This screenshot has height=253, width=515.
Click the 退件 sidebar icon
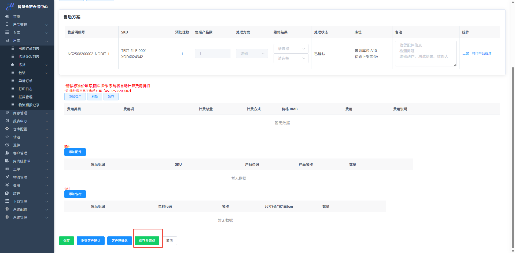pos(7,145)
